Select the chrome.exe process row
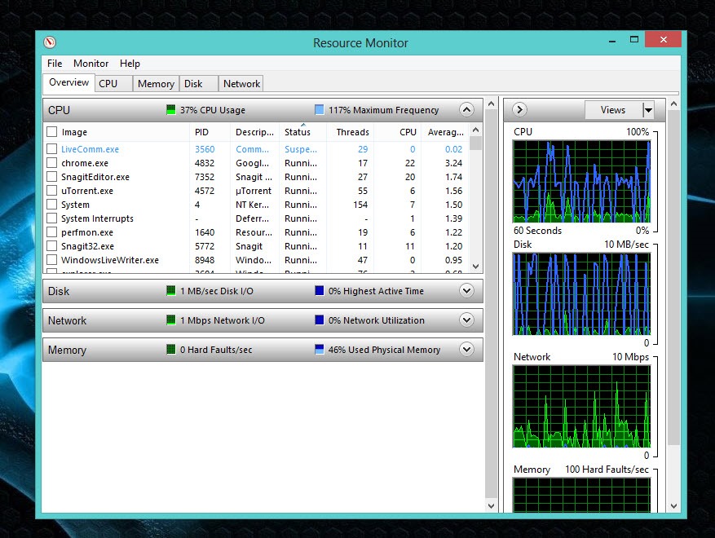The width and height of the screenshot is (715, 538). (258, 163)
